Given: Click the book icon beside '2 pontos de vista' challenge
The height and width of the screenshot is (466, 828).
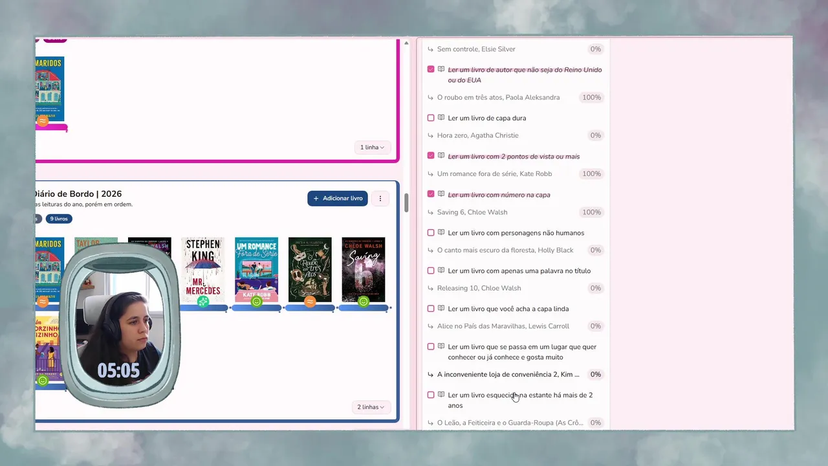Looking at the screenshot, I should tap(441, 156).
